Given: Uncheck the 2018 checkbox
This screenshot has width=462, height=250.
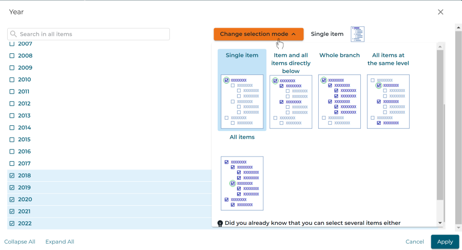Looking at the screenshot, I should click(x=12, y=176).
